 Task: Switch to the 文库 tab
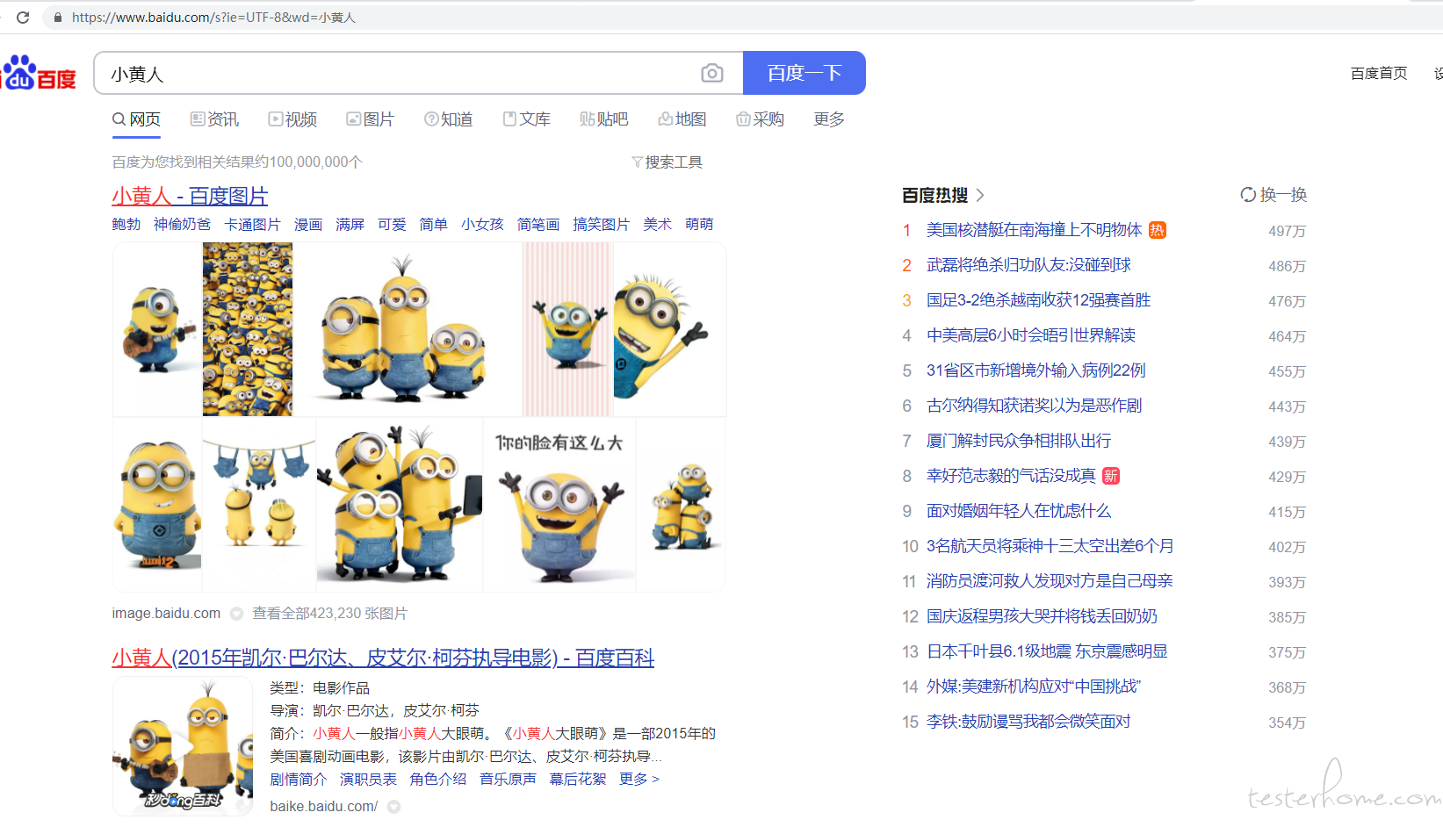526,119
